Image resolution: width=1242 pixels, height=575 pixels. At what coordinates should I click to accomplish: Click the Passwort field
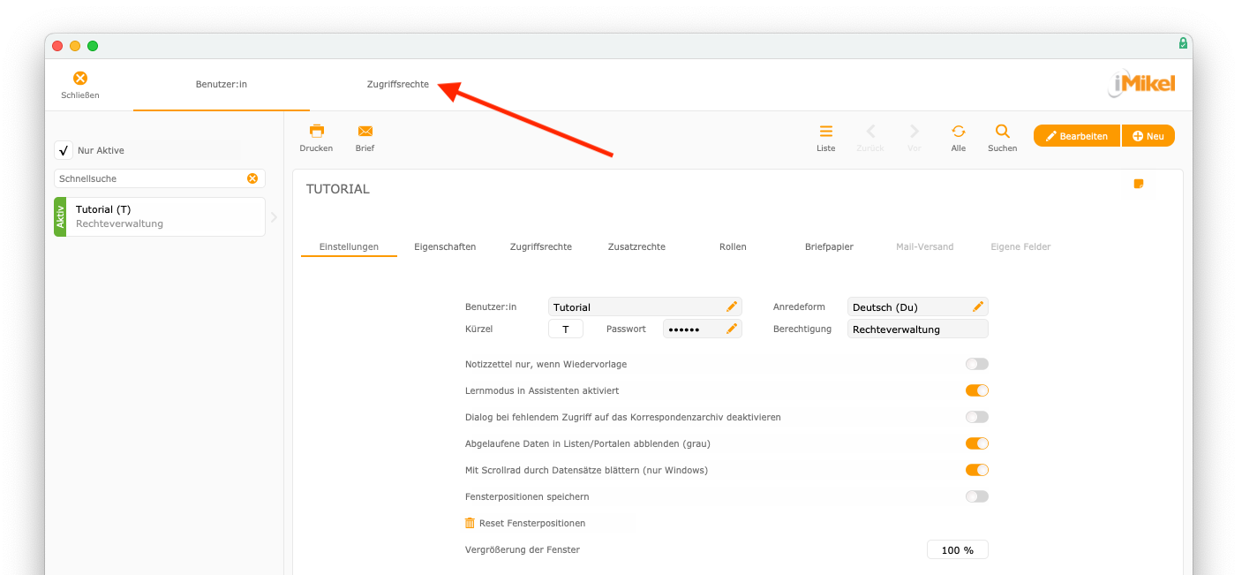(x=703, y=329)
